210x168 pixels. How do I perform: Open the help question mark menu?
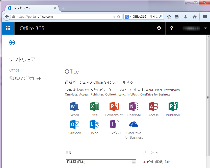[172, 28]
